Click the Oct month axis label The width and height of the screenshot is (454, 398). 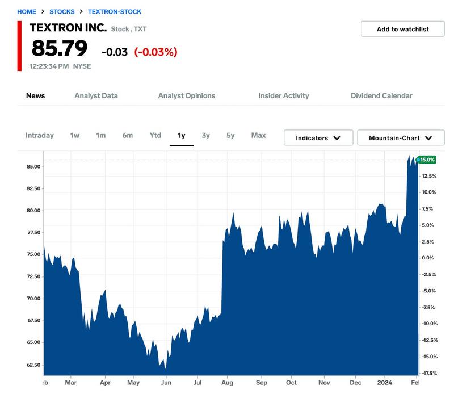coord(291,383)
